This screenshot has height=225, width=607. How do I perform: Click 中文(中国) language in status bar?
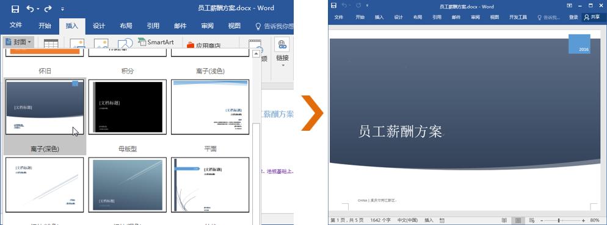point(408,220)
